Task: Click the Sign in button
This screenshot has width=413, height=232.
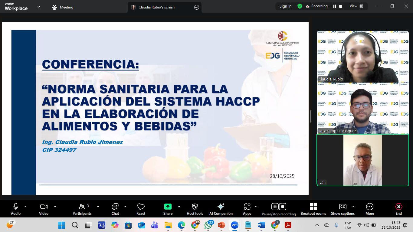Action: (x=285, y=6)
